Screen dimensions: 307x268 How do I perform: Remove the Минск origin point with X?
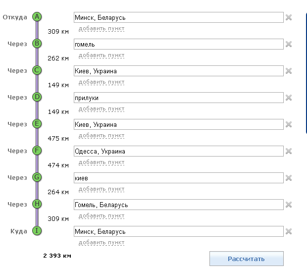(289, 17)
